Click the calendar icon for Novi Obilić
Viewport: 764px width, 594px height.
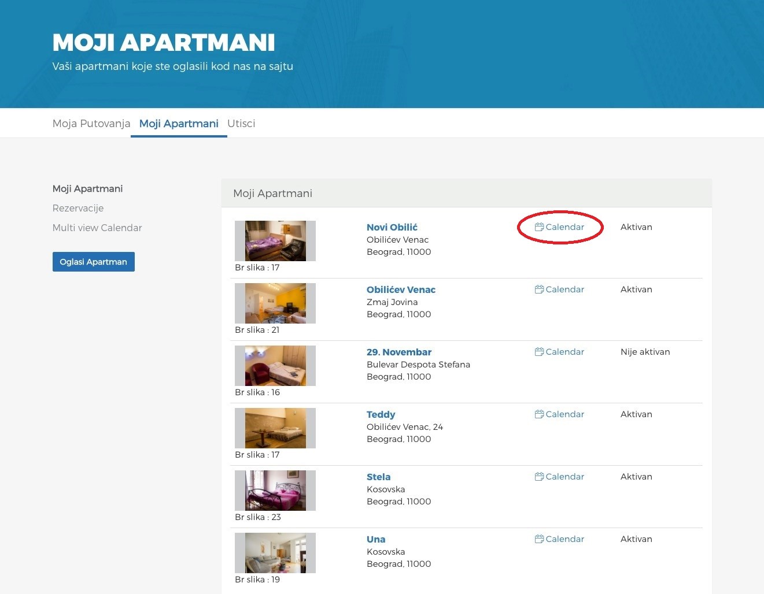point(539,227)
